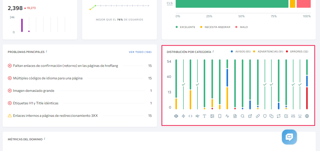Click the red 19,273 decrease value

click(30, 8)
